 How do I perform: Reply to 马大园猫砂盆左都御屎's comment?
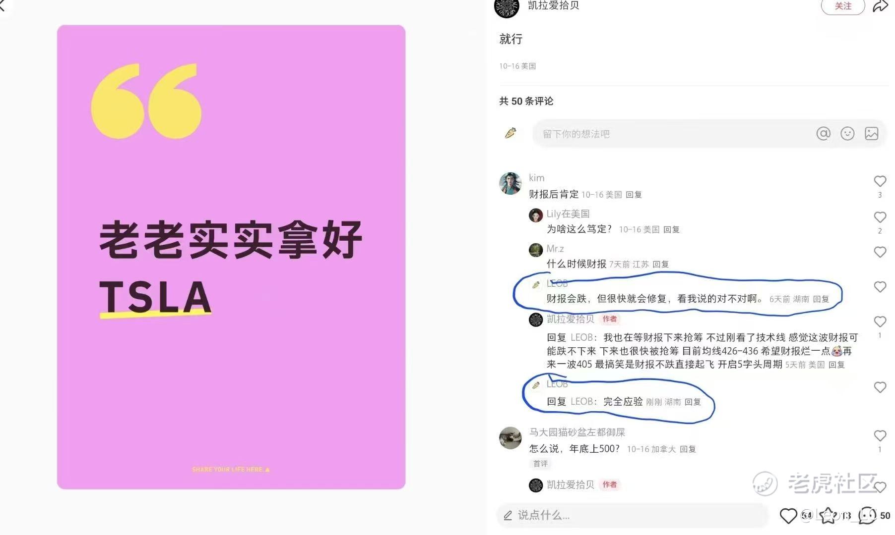[688, 449]
